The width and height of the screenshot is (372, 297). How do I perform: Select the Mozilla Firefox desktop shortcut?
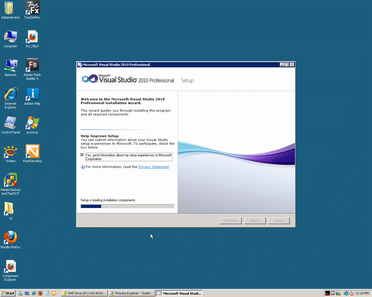10,240
